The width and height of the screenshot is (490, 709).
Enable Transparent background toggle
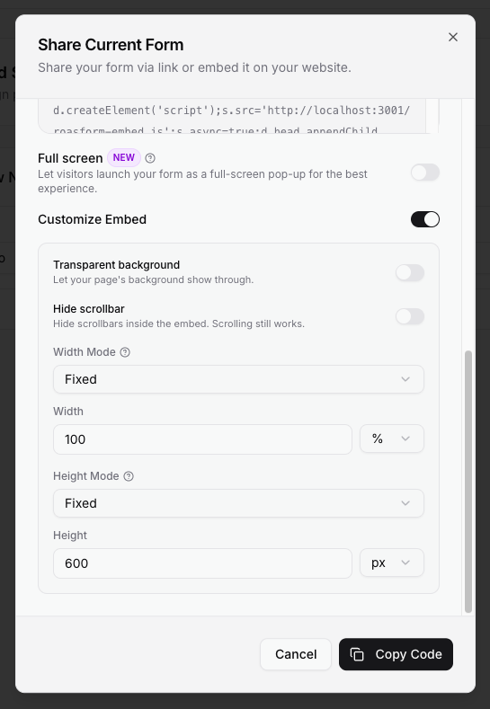[410, 272]
